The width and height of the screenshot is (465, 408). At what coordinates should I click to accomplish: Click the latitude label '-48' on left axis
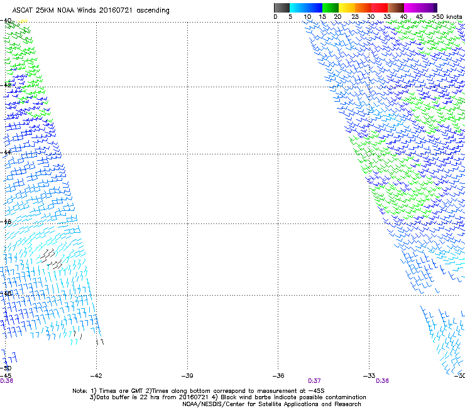click(6, 293)
